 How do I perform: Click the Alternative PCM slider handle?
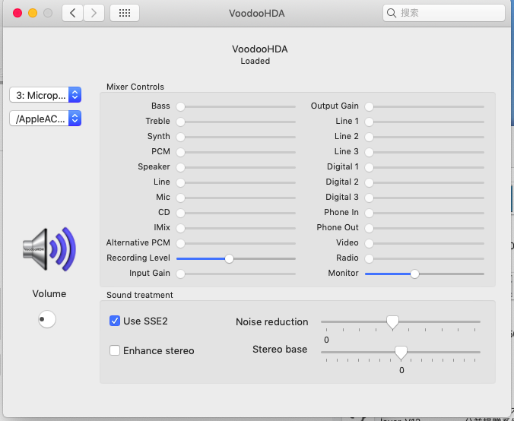(x=180, y=243)
